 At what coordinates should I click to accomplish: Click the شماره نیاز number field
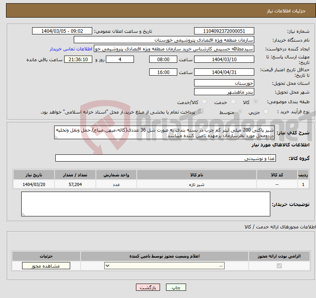(x=224, y=31)
